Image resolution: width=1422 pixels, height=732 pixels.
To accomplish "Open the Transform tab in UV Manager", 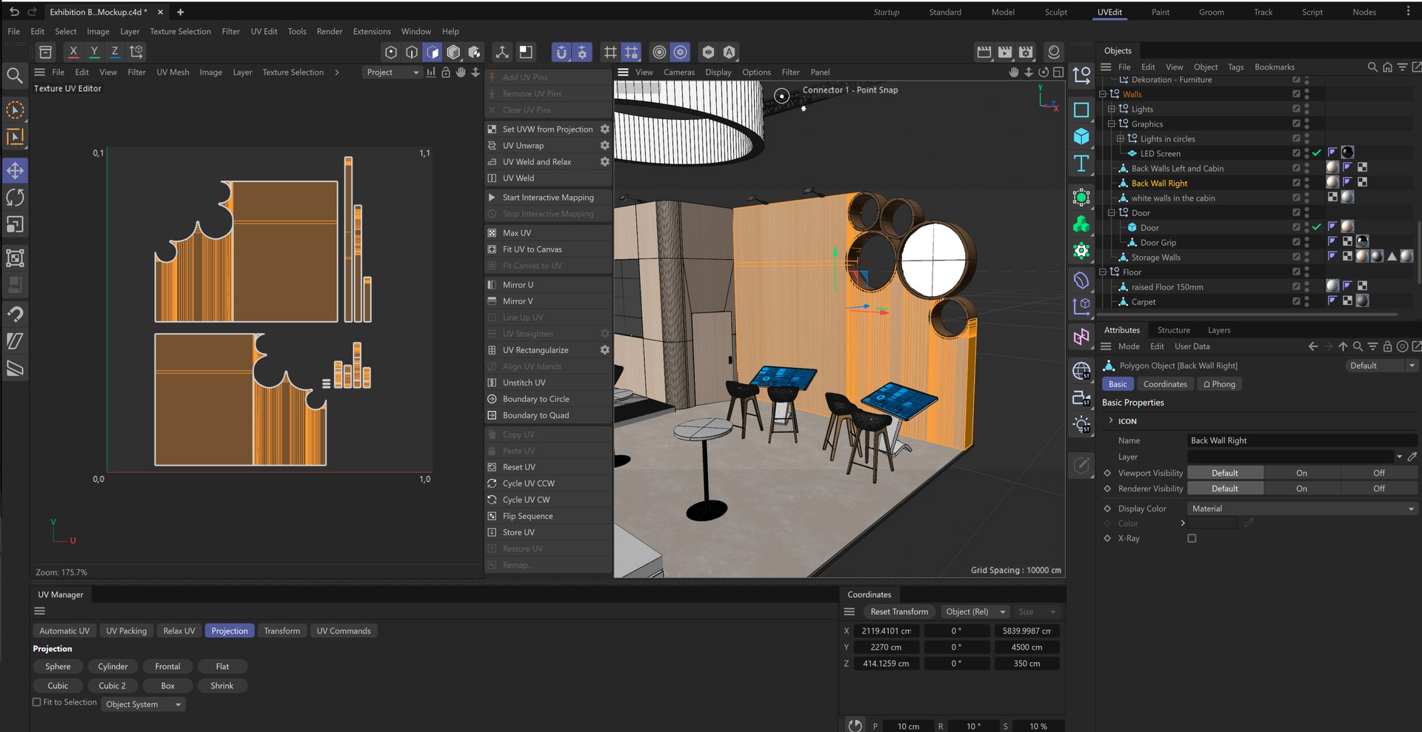I will 282,631.
